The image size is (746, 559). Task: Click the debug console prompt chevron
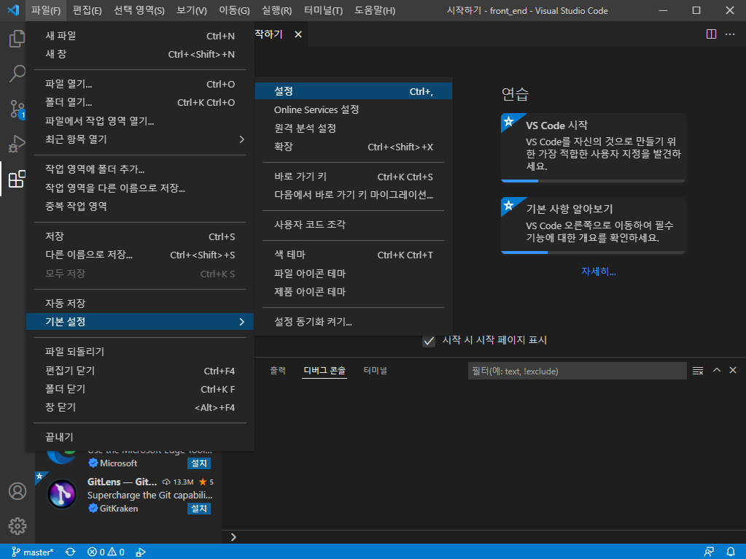pos(233,537)
